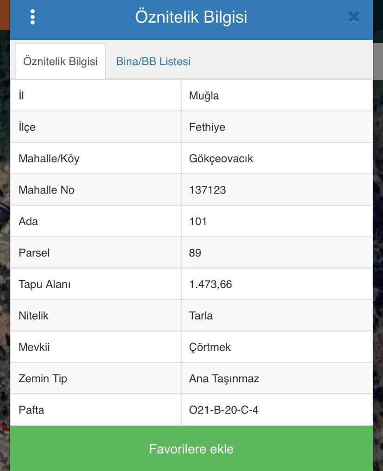Click the Parsel value 89
Viewport: 383px width, 471px height.
[195, 253]
